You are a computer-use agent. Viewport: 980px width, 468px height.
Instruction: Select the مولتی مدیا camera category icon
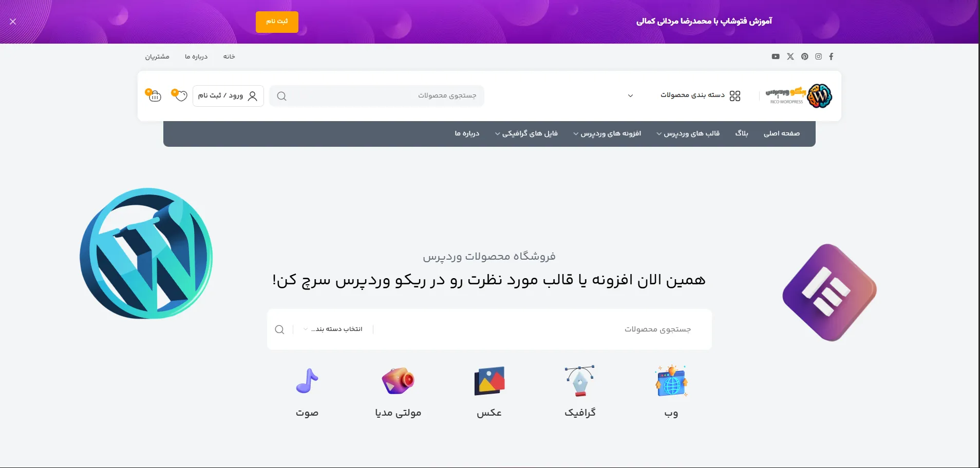(398, 381)
